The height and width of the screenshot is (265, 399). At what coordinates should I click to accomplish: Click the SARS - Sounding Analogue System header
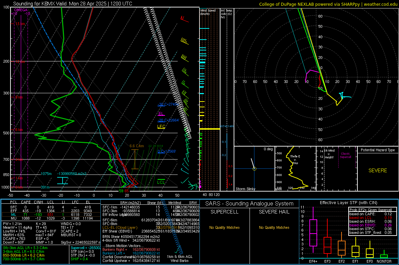click(x=250, y=204)
